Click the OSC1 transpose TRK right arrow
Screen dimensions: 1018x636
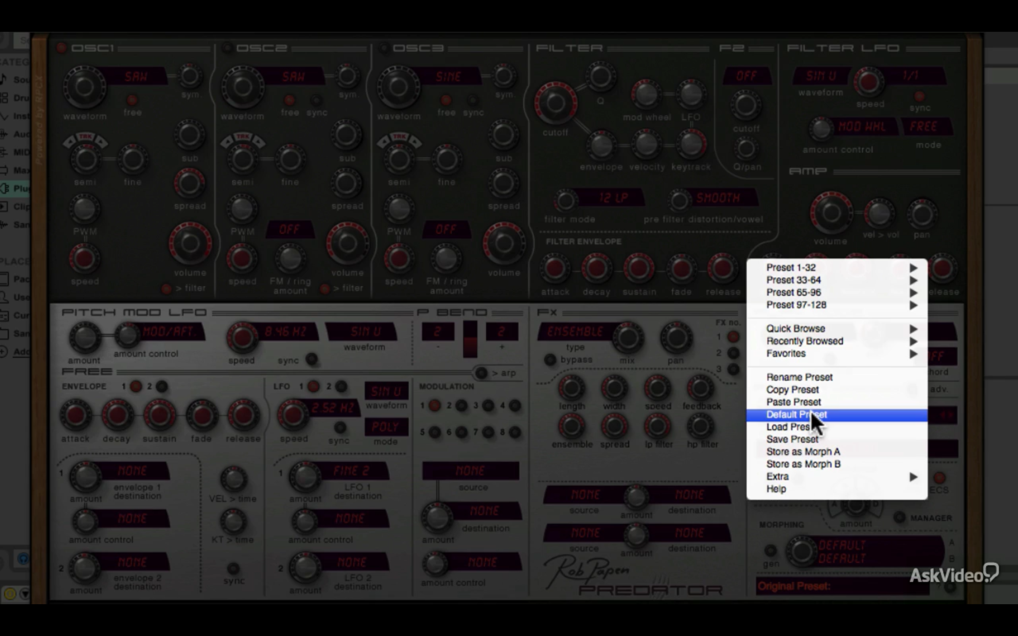[101, 142]
